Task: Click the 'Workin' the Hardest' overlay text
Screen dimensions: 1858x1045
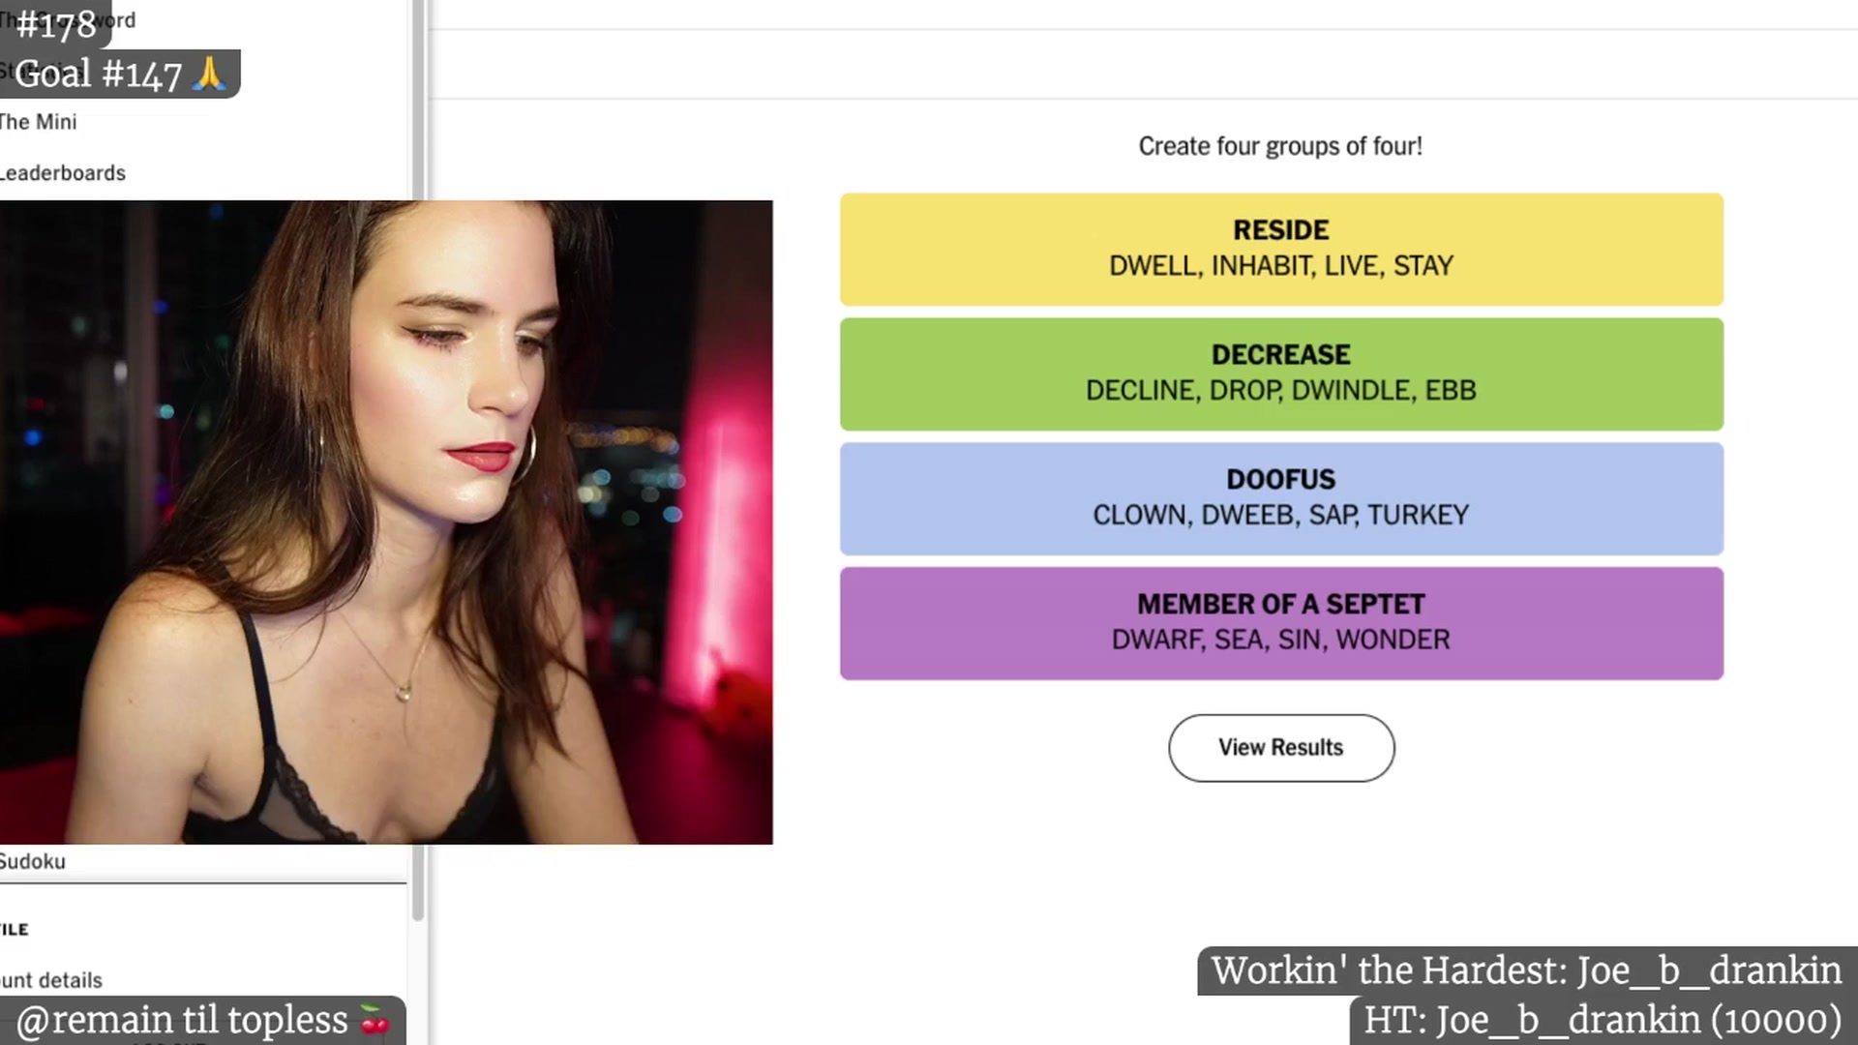Action: (1526, 970)
